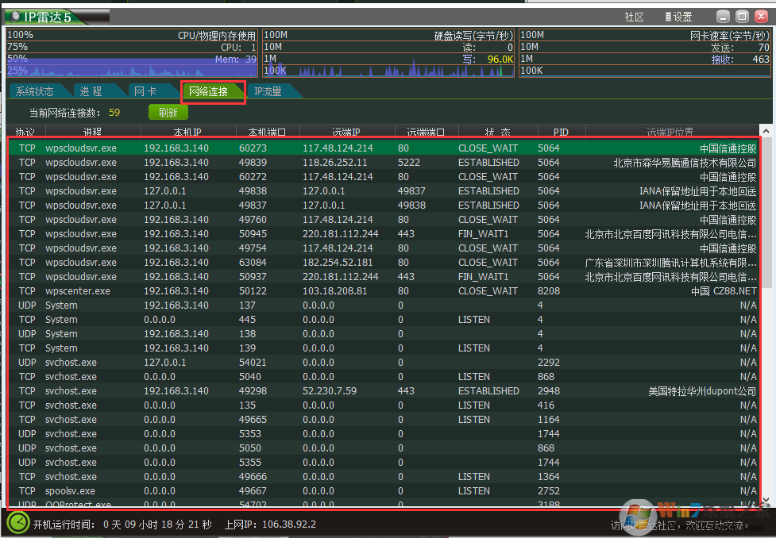This screenshot has height=538, width=776.
Task: Click the 访问IP雷达社区 link at the bottom
Action: pos(679,525)
